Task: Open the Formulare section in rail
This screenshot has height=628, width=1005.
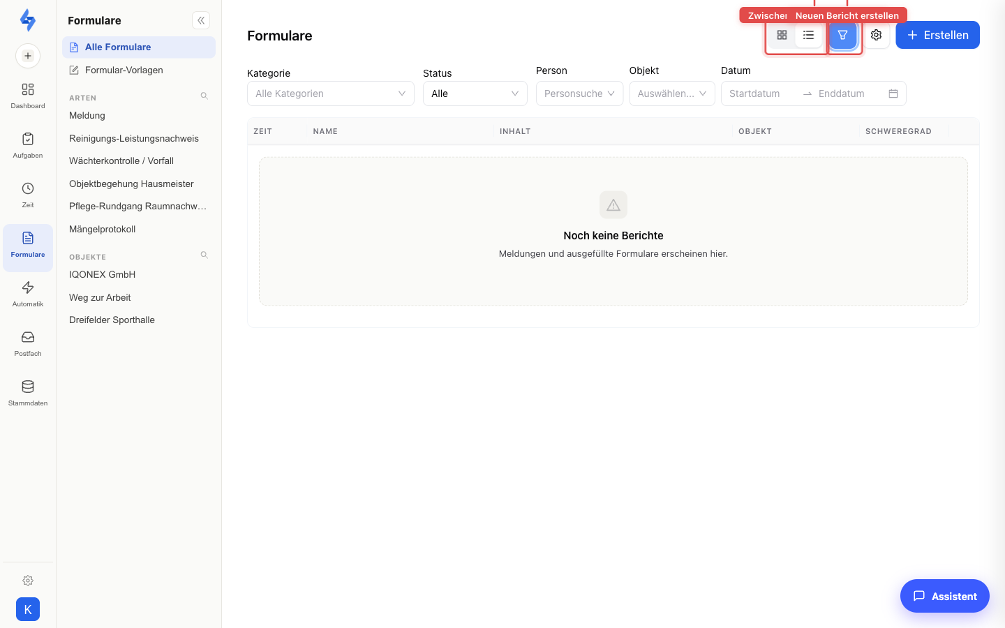Action: coord(28,248)
